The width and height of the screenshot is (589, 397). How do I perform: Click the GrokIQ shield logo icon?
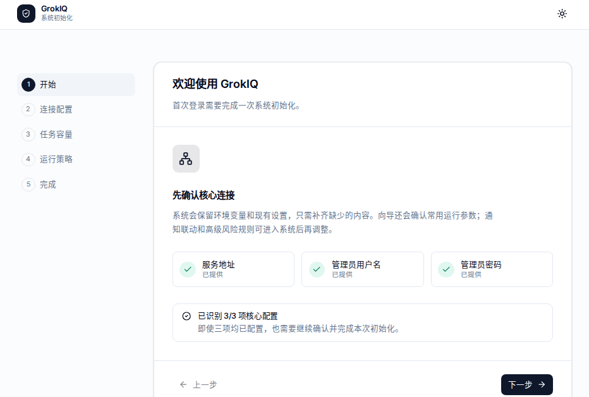click(x=26, y=13)
